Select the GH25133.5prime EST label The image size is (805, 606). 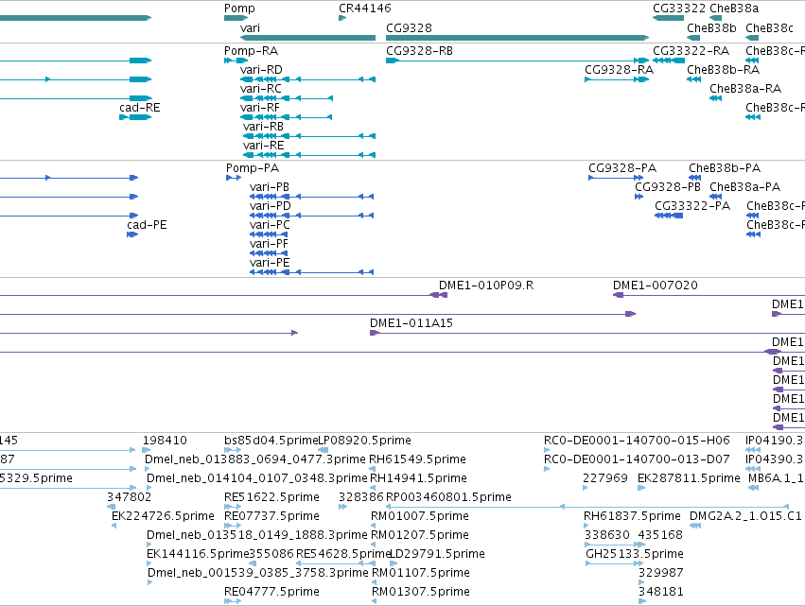click(x=635, y=554)
